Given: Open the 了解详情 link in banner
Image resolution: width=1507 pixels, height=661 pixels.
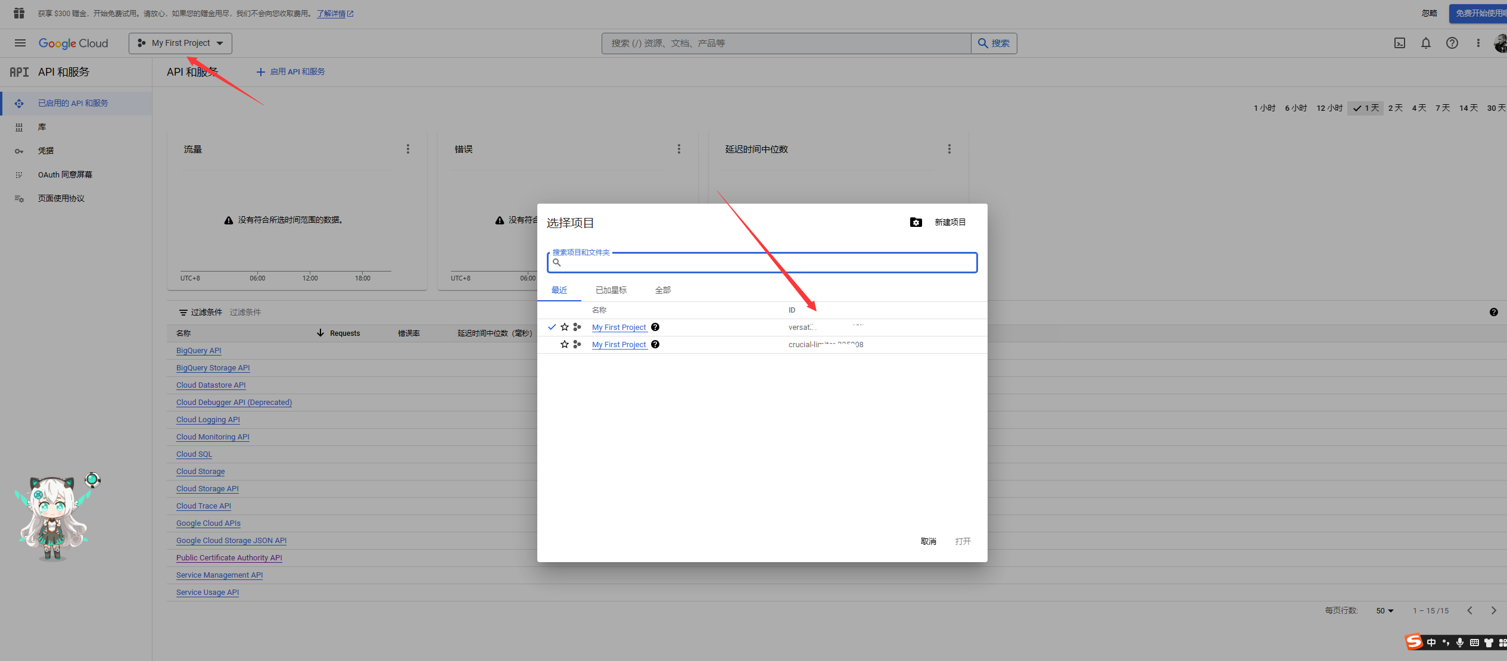Looking at the screenshot, I should (x=335, y=14).
